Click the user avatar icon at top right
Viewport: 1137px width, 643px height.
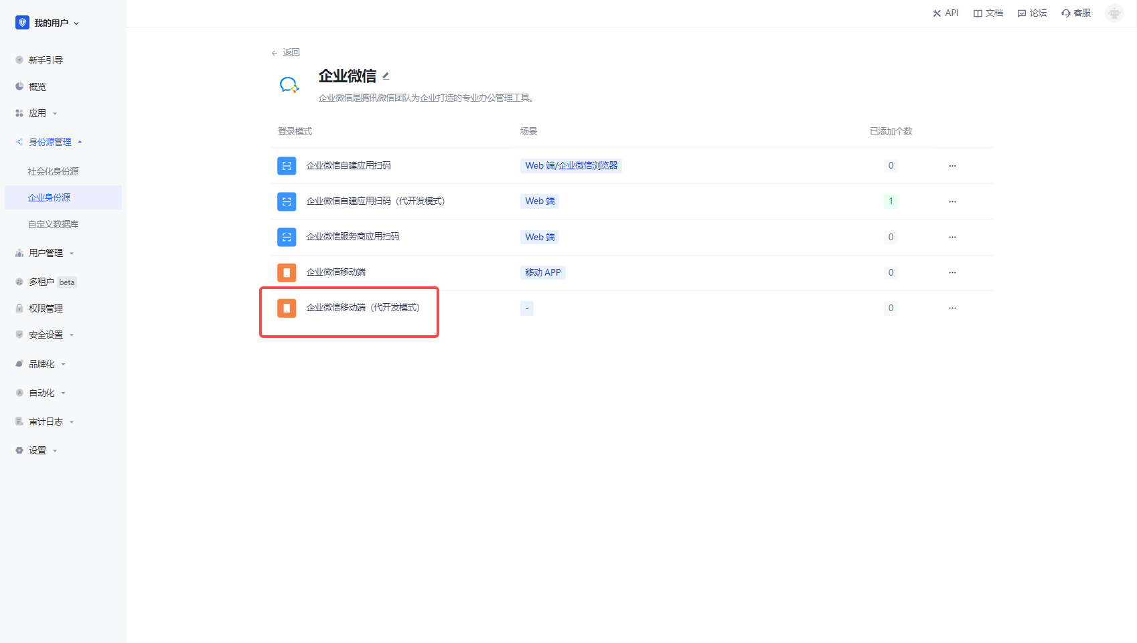click(x=1114, y=13)
